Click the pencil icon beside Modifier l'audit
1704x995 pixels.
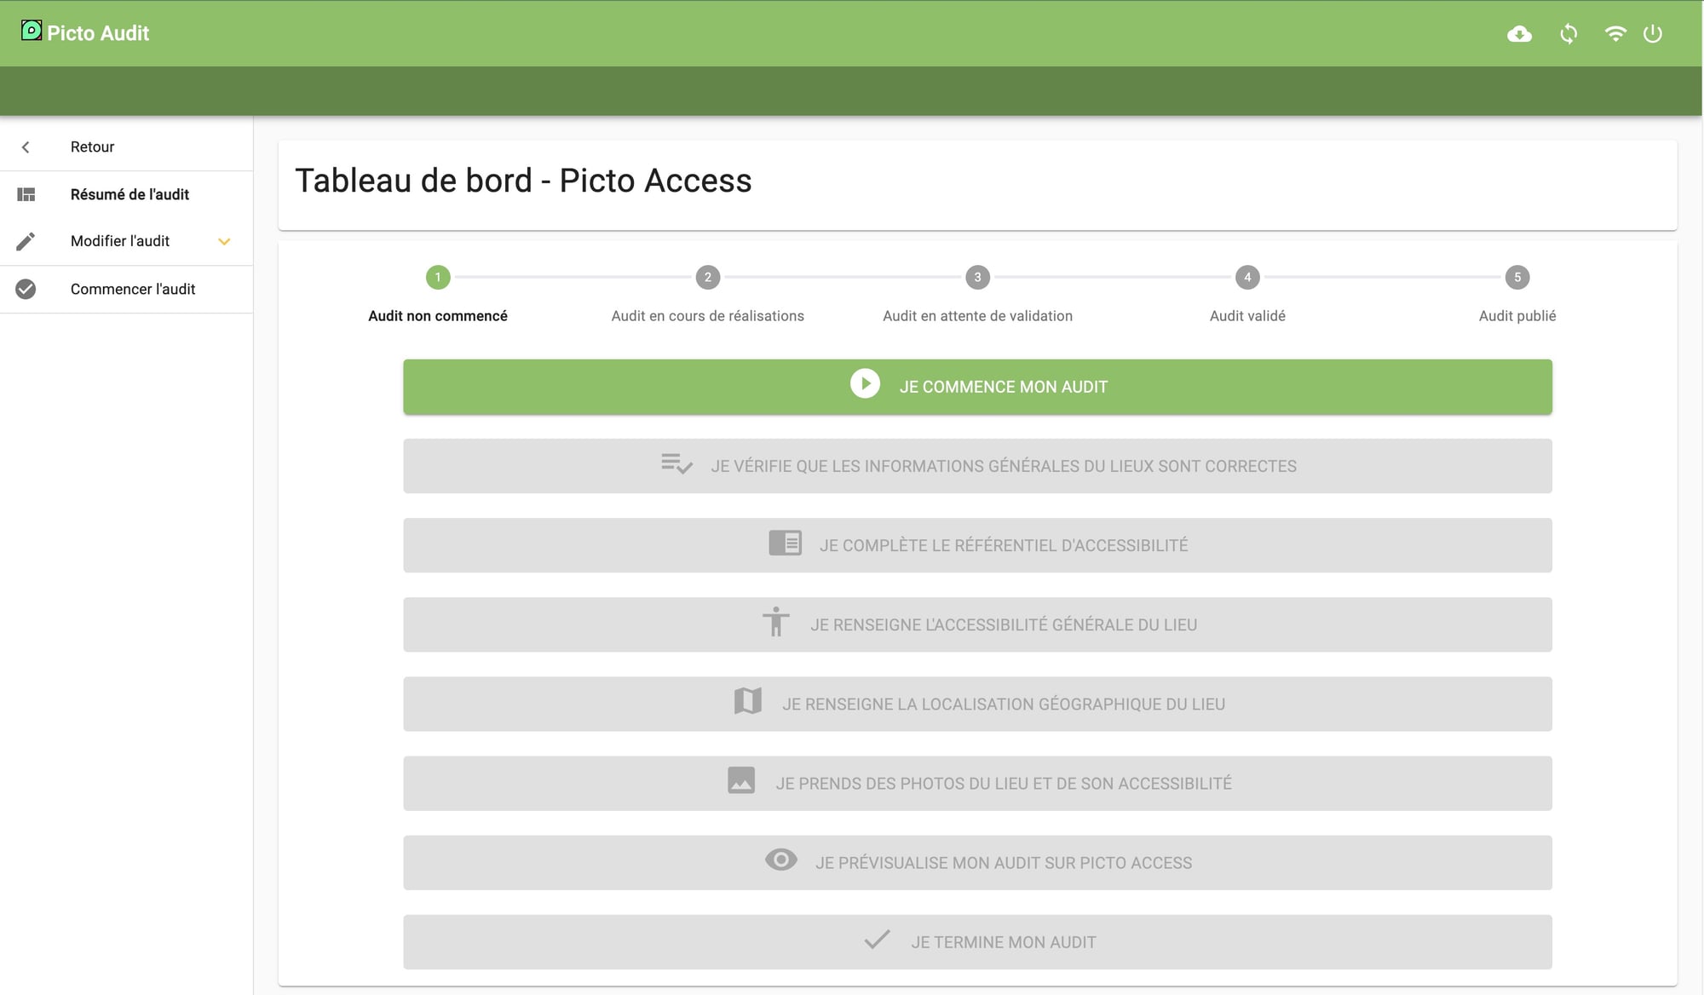26,241
